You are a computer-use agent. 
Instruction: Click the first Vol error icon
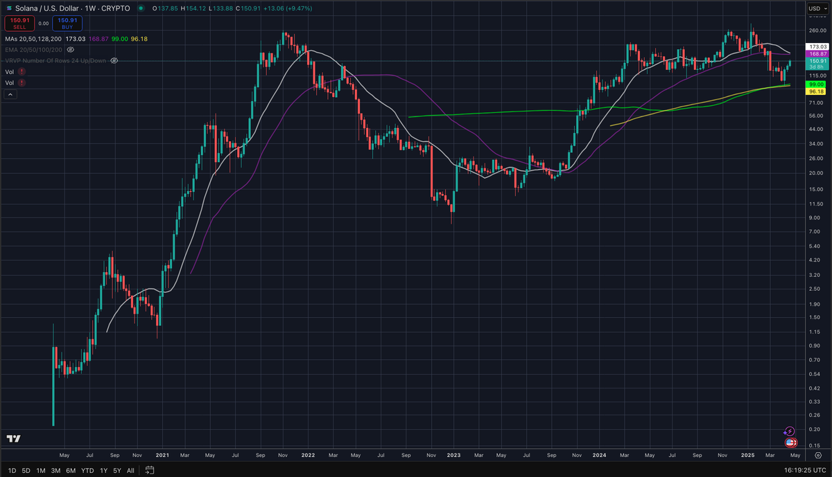[x=23, y=72]
